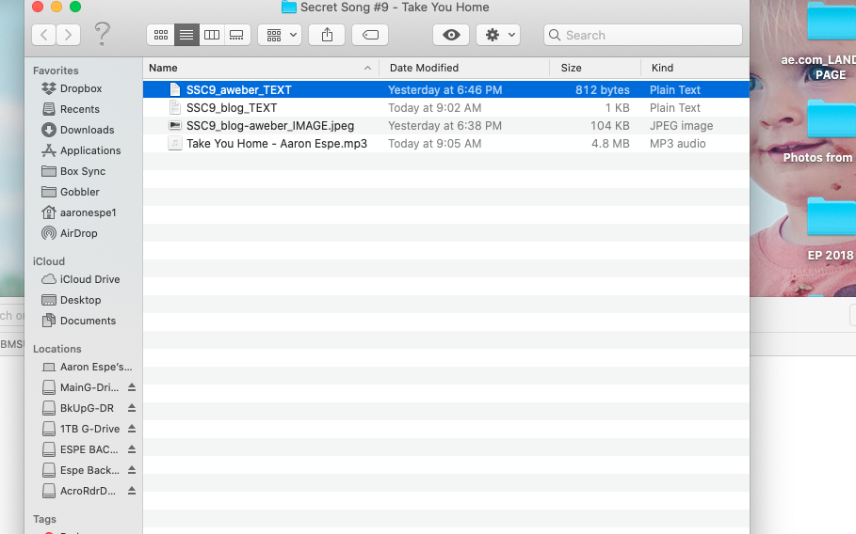Eject the Espe Back... drive
The height and width of the screenshot is (534, 856).
tap(132, 470)
